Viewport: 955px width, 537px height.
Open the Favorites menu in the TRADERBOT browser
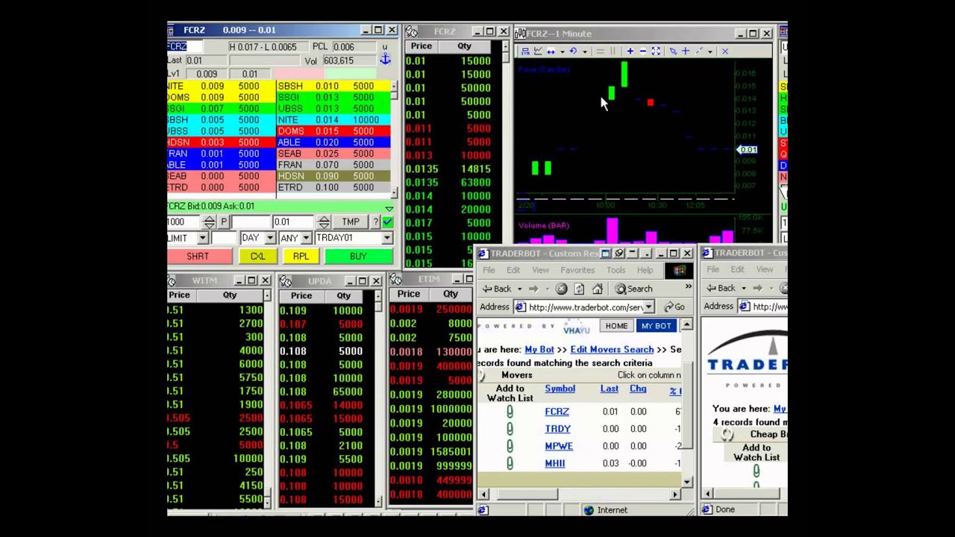click(577, 270)
